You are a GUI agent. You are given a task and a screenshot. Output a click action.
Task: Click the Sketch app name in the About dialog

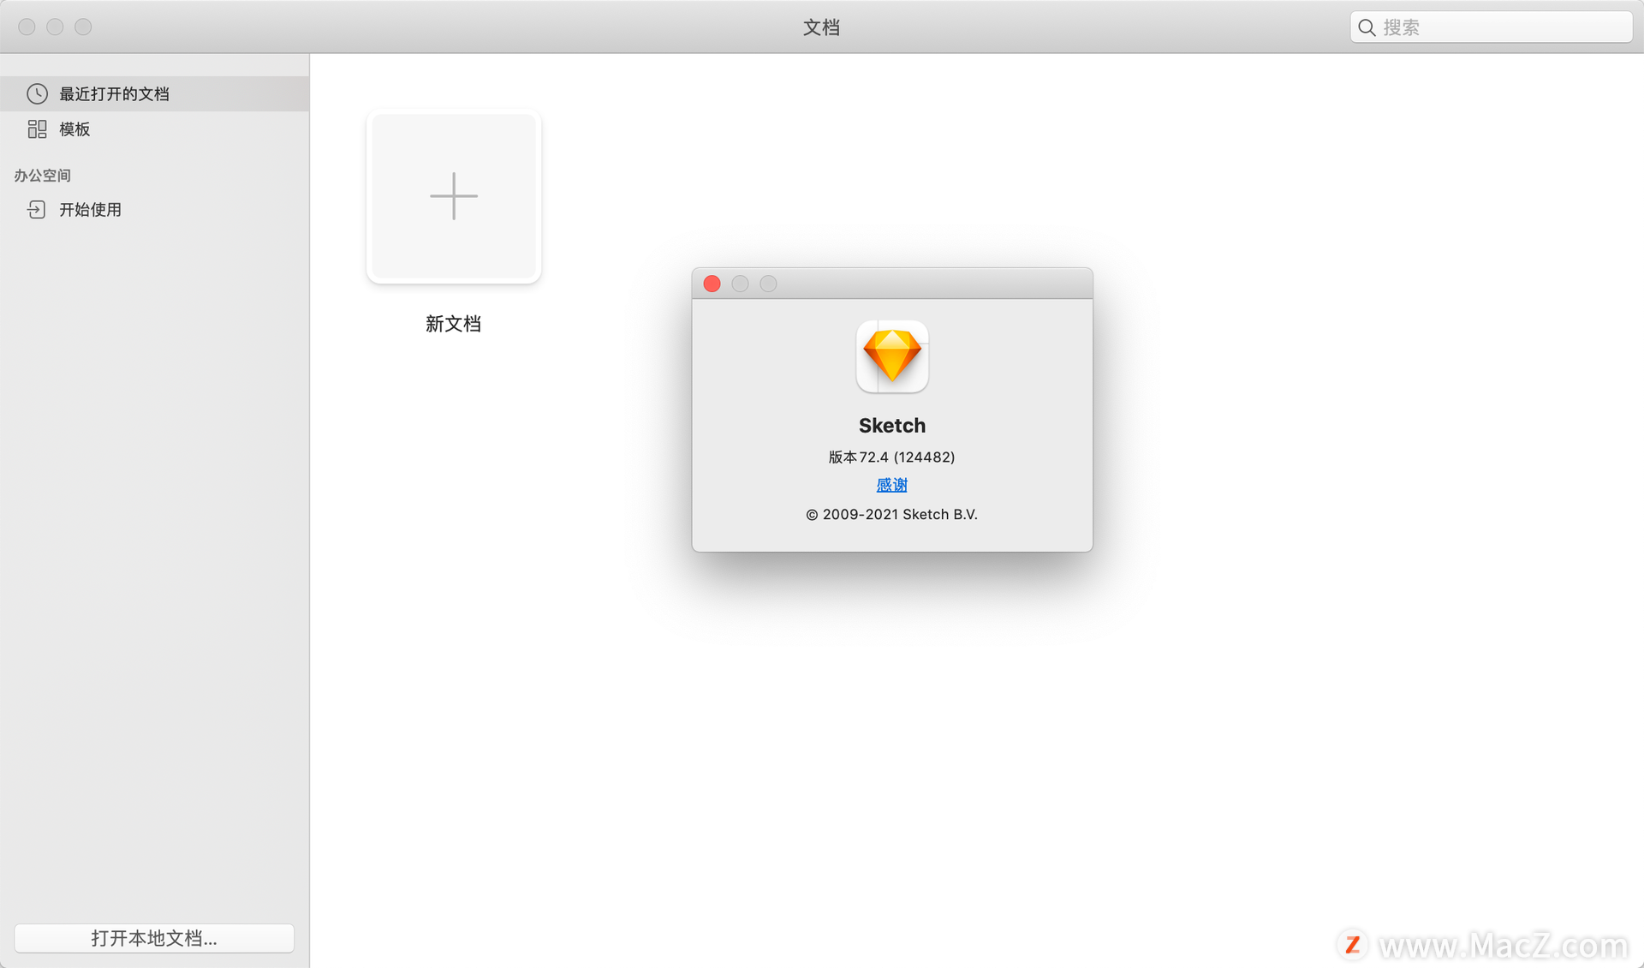coord(892,426)
